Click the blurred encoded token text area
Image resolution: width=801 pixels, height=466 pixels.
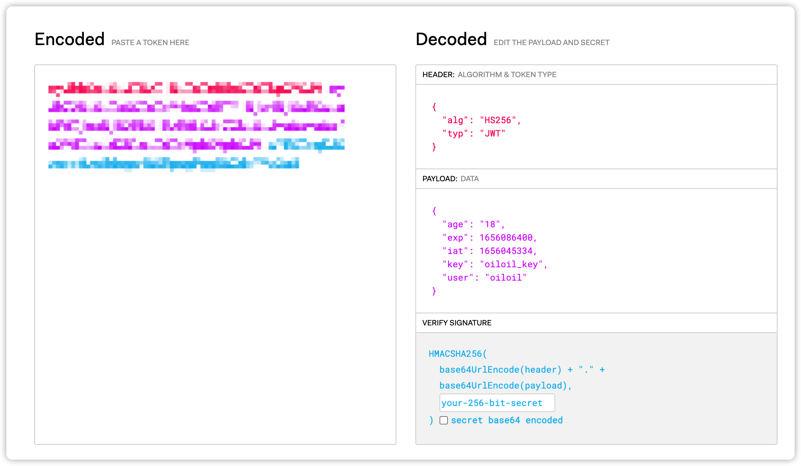pos(215,255)
